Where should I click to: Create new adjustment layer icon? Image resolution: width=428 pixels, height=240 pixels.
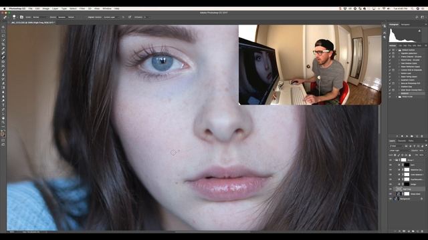coord(409,231)
